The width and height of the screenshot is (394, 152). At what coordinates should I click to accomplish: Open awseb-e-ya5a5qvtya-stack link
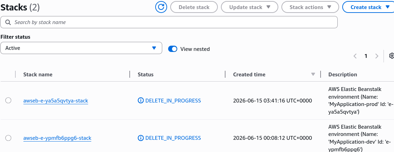[56, 101]
